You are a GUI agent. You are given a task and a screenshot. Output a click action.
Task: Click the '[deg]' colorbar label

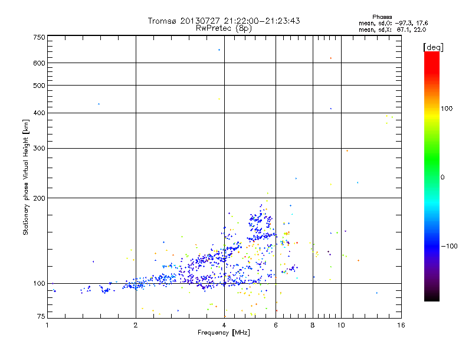433,47
